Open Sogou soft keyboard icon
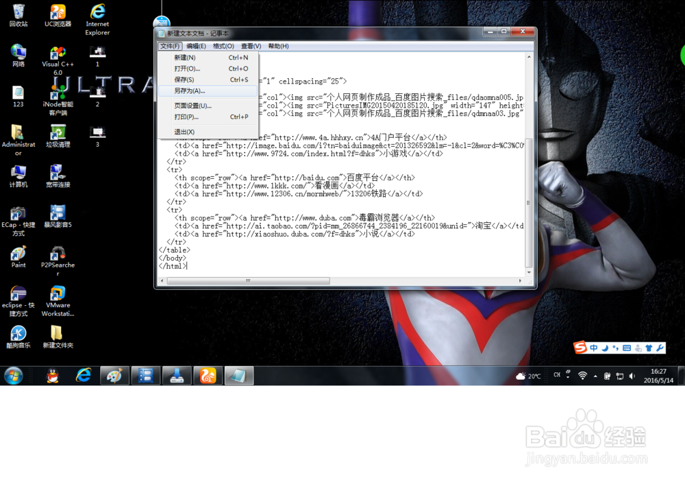Screen dimensions: 685x482 pos(627,348)
